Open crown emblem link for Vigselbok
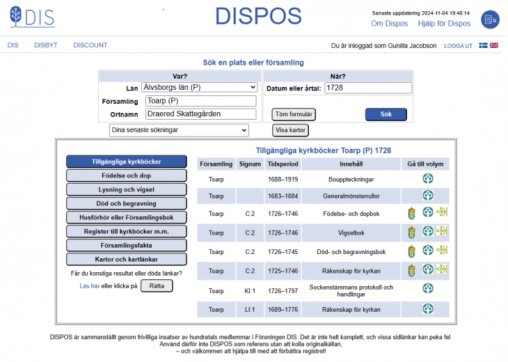 coord(411,233)
